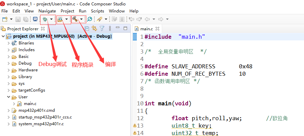
Task: Select the sys folder
Action: (x=22, y=83)
